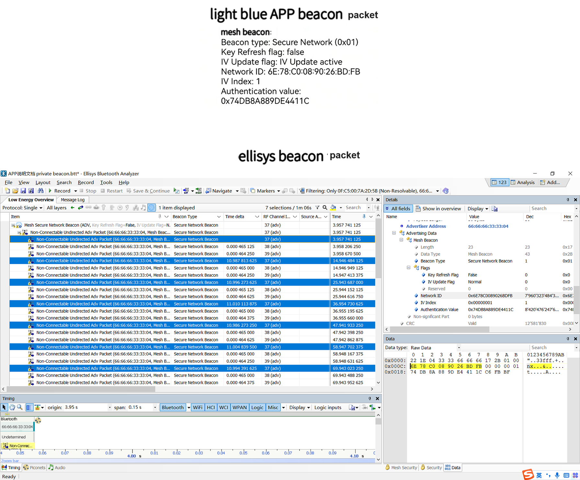Toggle the Misc filter in Timing
This screenshot has width=580, height=480.
pyautogui.click(x=273, y=407)
